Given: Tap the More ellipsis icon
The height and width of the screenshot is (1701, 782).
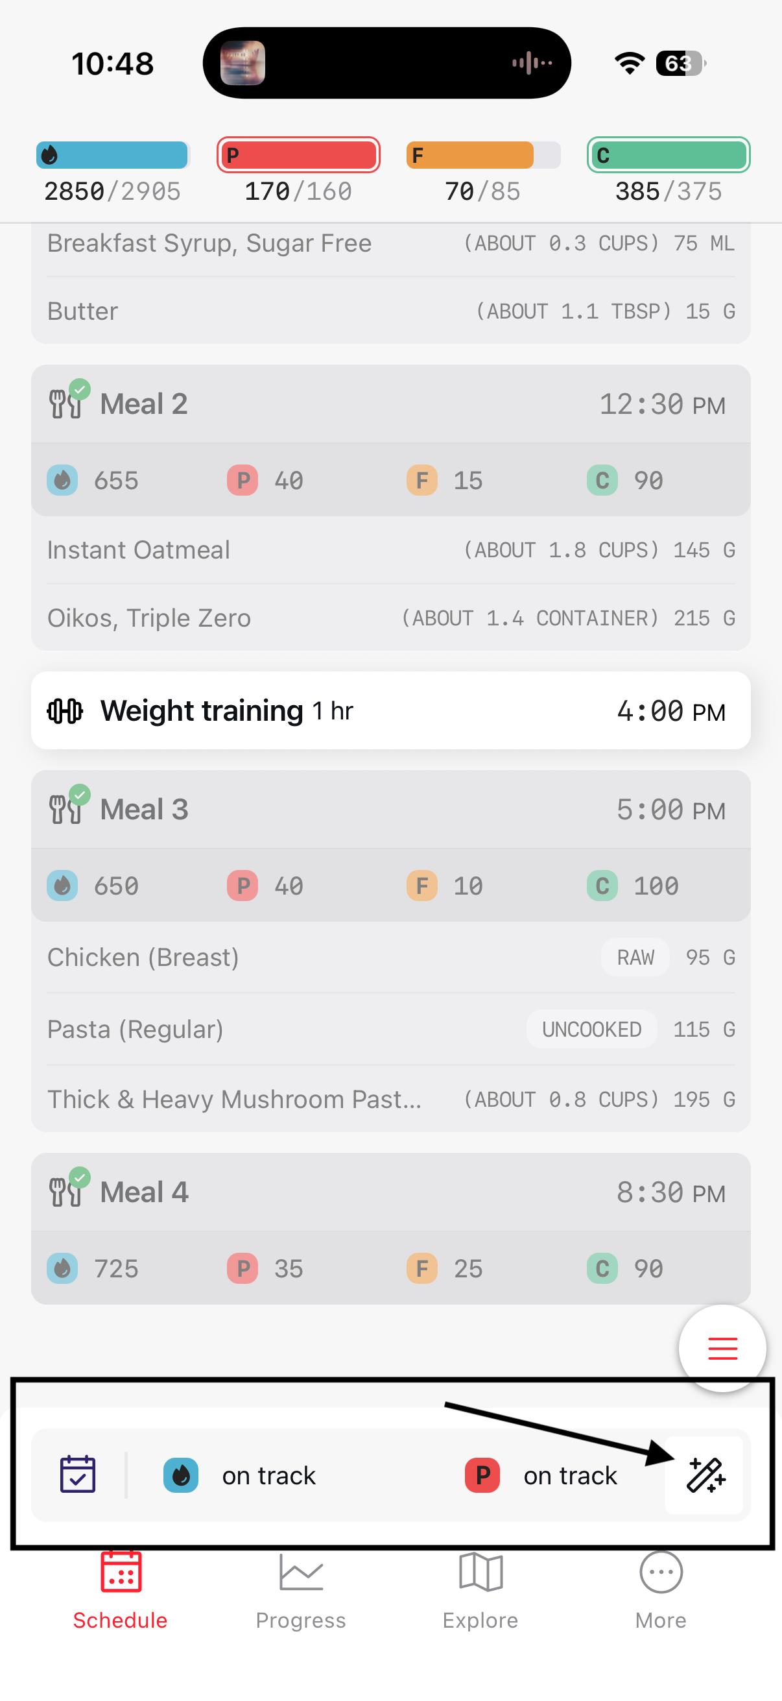Looking at the screenshot, I should click(x=661, y=1573).
